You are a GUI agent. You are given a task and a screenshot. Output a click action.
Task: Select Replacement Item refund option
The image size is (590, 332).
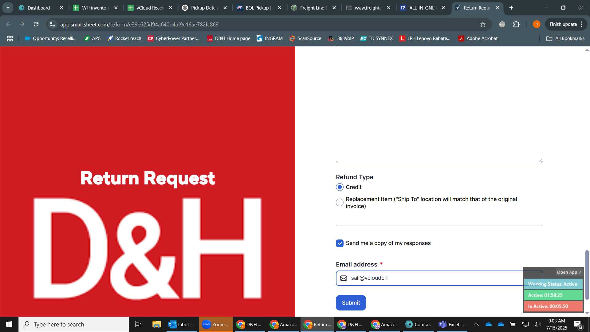(x=340, y=203)
